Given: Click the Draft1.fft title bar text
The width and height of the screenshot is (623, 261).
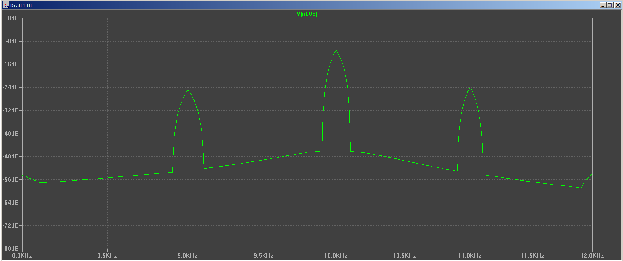Looking at the screenshot, I should coord(21,6).
